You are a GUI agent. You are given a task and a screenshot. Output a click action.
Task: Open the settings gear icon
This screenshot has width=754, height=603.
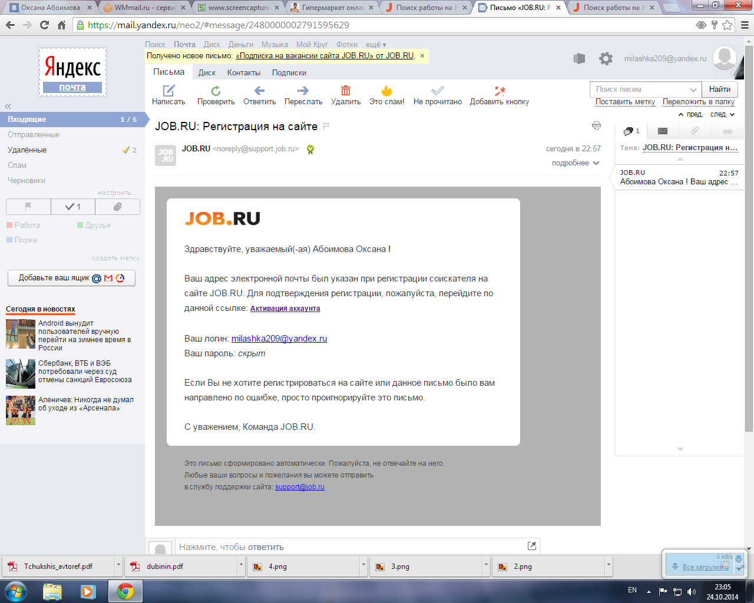click(x=606, y=58)
